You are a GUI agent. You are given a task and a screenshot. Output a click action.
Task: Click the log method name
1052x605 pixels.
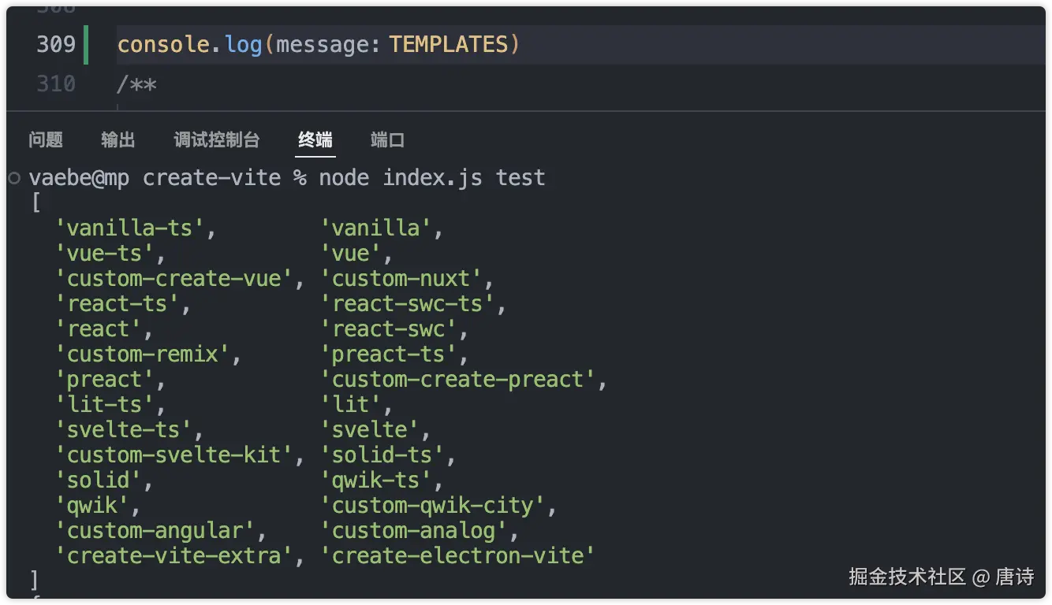click(x=243, y=44)
